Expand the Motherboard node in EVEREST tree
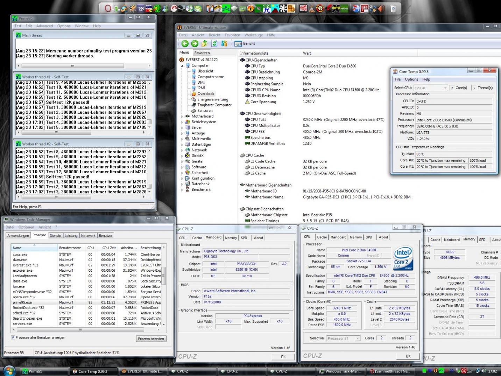Screen dimensions: 501x376 182,116
